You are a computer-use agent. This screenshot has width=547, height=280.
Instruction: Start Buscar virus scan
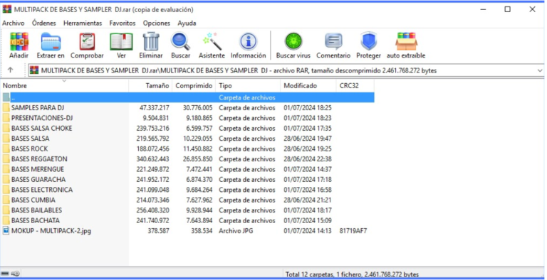coord(293,42)
